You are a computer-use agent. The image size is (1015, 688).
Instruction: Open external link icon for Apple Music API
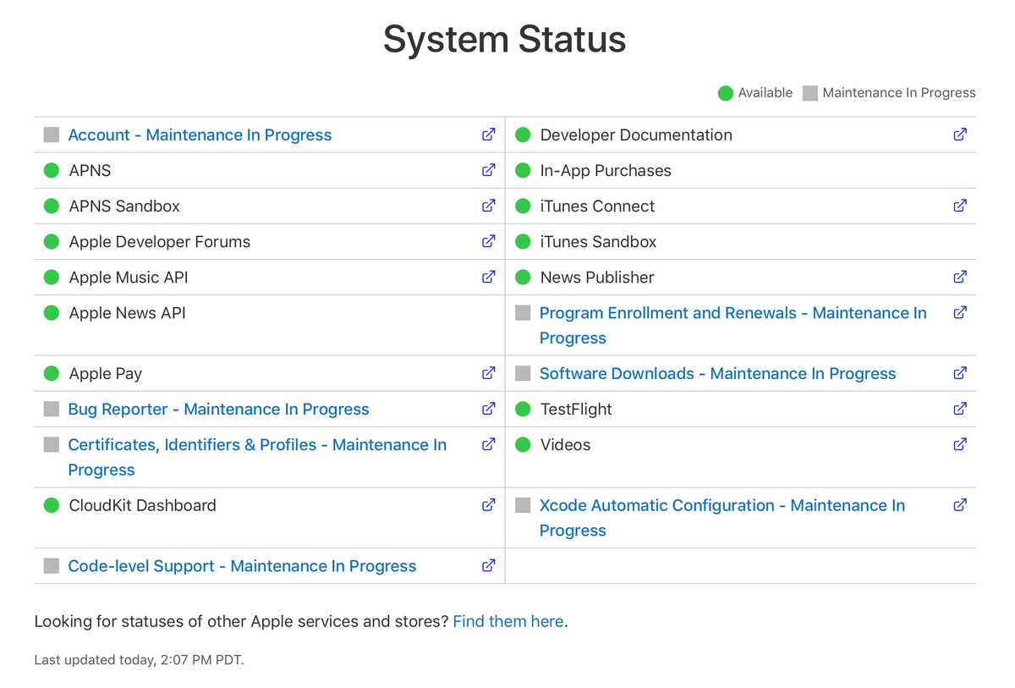489,277
